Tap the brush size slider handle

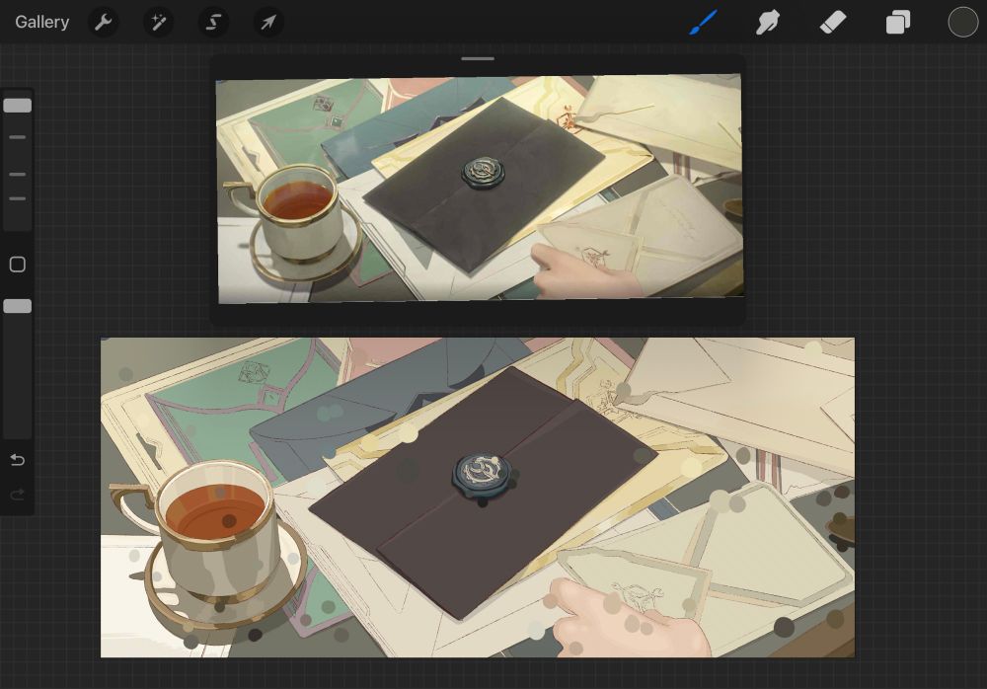[x=17, y=105]
